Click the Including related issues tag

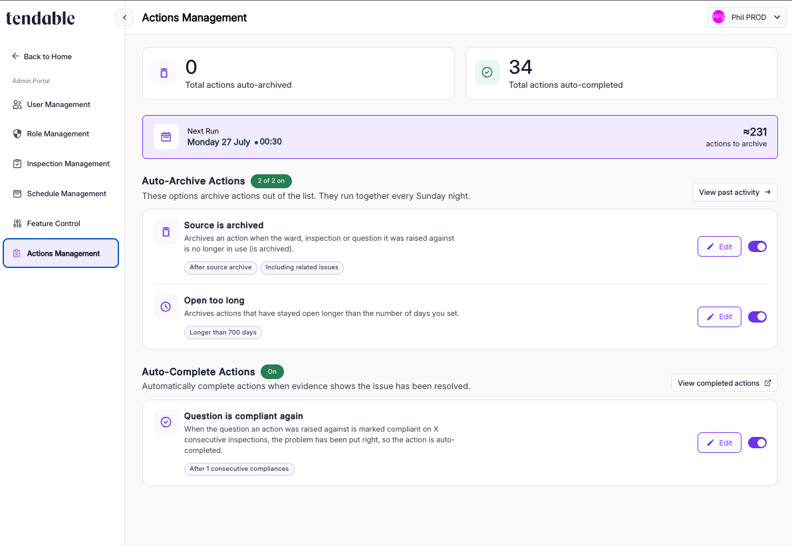(x=302, y=267)
